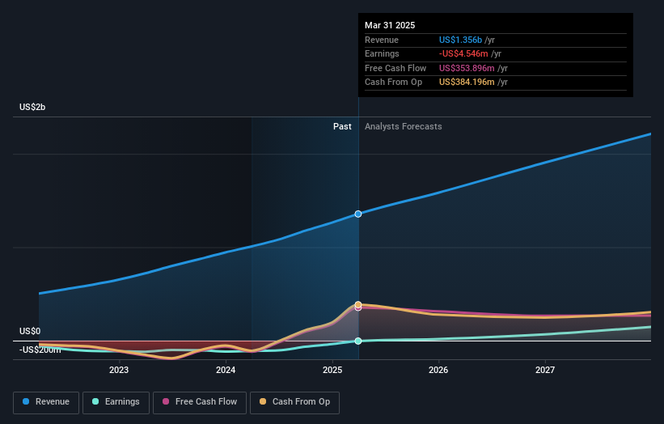Click the US$1.356b revenue value

tap(460, 40)
